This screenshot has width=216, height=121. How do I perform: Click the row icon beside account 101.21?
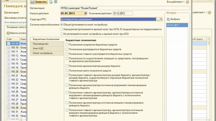[8, 76]
